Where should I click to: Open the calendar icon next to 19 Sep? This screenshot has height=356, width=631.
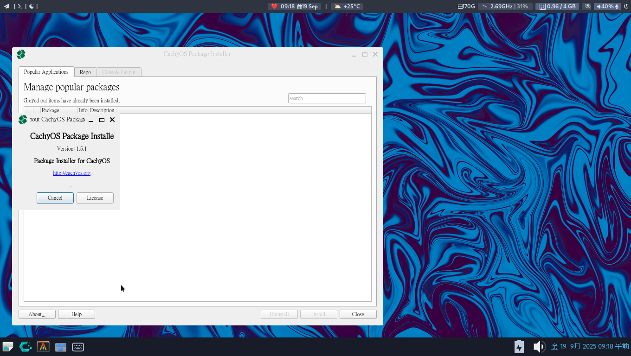300,6
